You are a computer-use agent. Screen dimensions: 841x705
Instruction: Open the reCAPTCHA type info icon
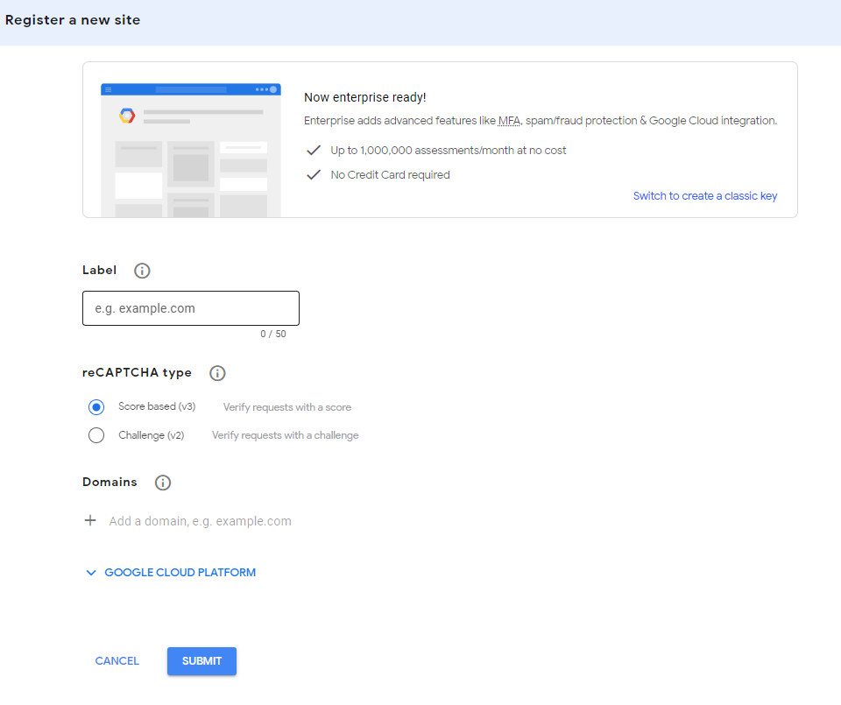point(217,373)
